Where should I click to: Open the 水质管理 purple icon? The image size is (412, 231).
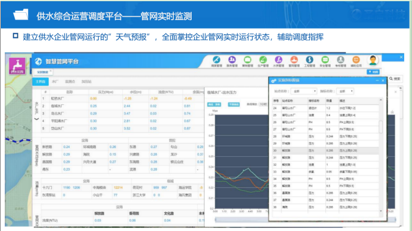coord(278,60)
